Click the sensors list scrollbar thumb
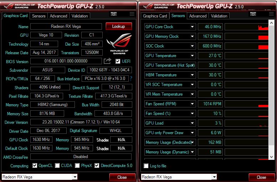The height and width of the screenshot is (182, 277). [271, 85]
